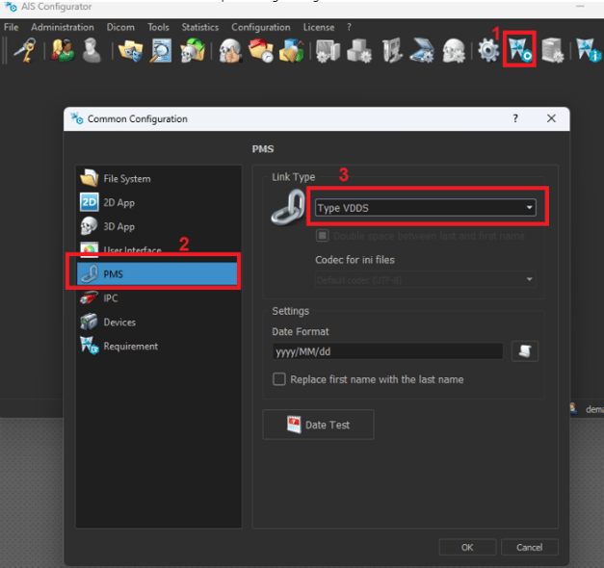Image resolution: width=604 pixels, height=568 pixels.
Task: Open the Administration menu
Action: (63, 27)
